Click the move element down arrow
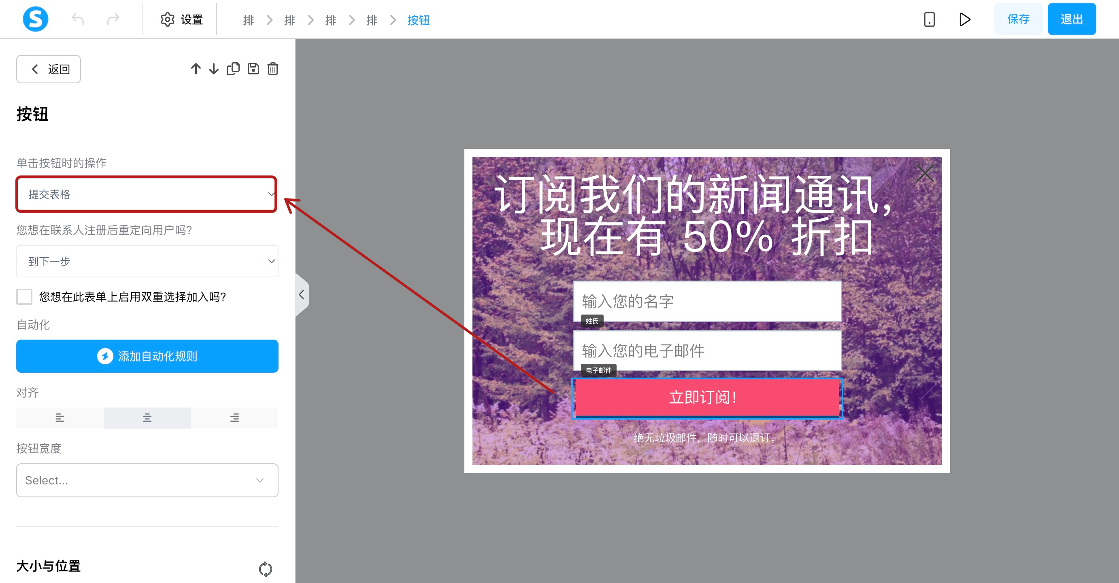This screenshot has height=583, width=1119. coord(214,69)
